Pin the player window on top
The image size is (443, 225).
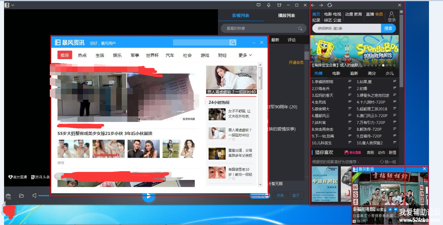269,5
